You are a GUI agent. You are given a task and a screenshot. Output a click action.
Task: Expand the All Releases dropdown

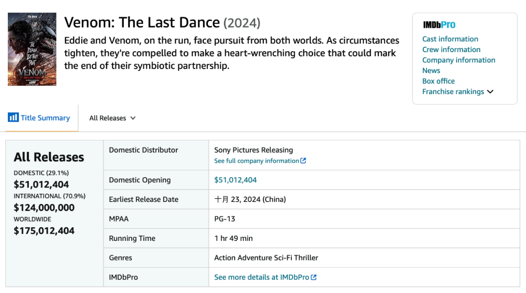(113, 118)
